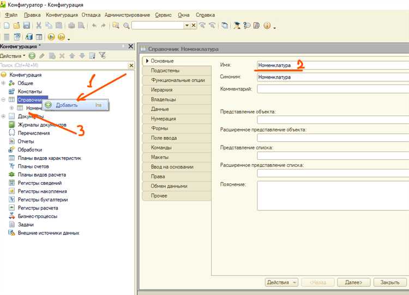Click the orange About info icon
Screen dimensions: 409x295
[x=267, y=25]
